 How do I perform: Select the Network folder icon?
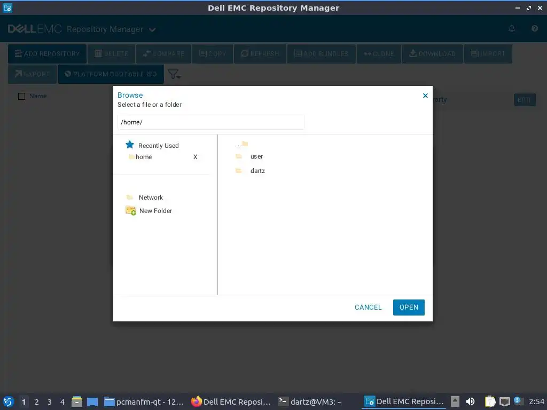[x=129, y=198]
